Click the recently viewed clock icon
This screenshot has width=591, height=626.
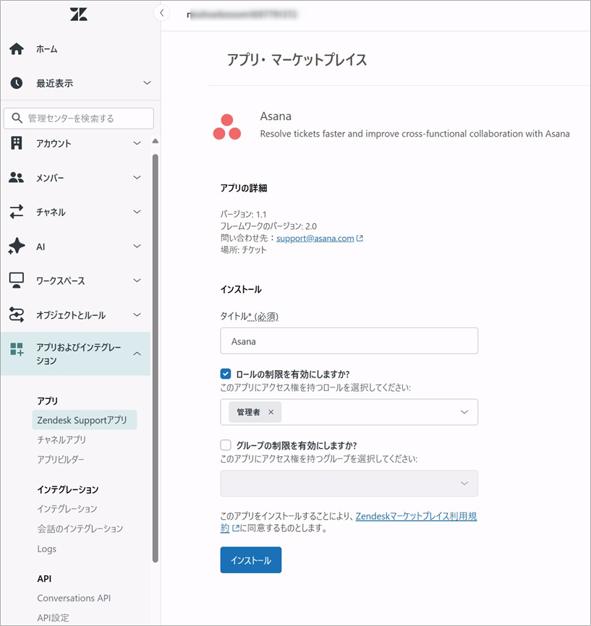[x=17, y=83]
